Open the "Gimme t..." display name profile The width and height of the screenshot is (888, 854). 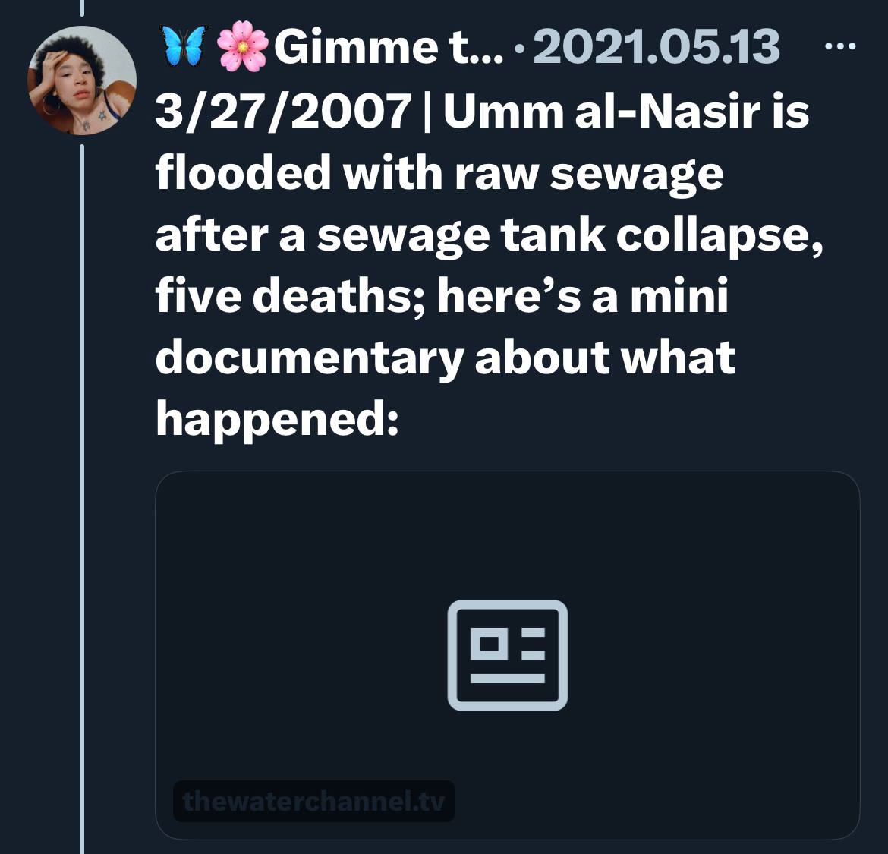pos(388,46)
